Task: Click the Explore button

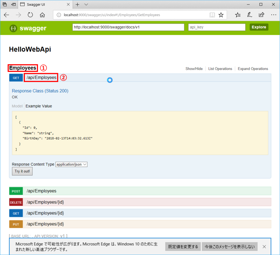Action: [x=259, y=27]
